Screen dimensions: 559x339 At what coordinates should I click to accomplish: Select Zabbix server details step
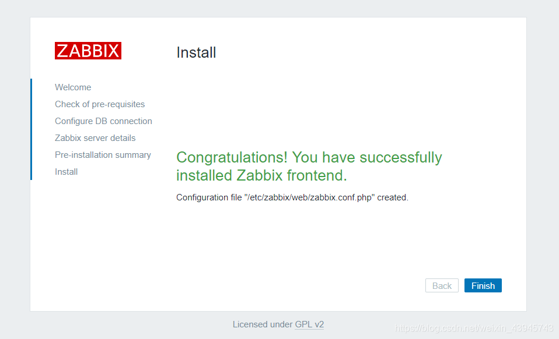[x=95, y=138]
